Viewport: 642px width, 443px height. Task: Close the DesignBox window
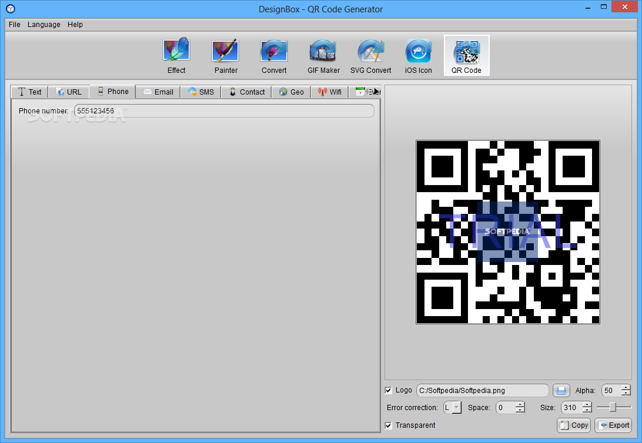pos(625,7)
